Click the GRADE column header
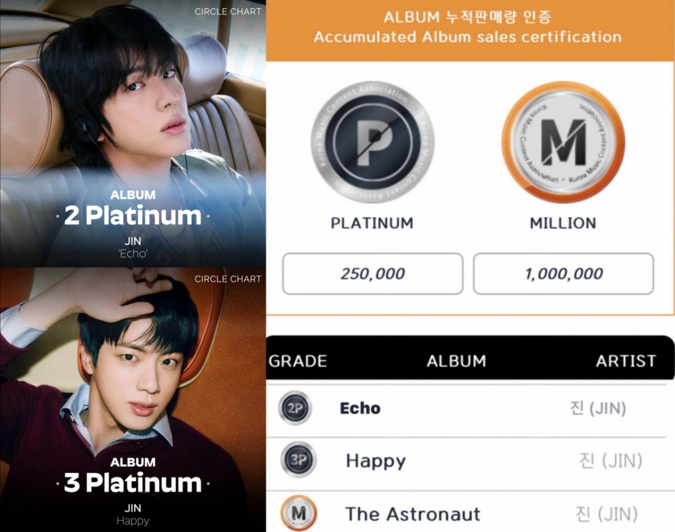This screenshot has height=532, width=675. (x=298, y=361)
